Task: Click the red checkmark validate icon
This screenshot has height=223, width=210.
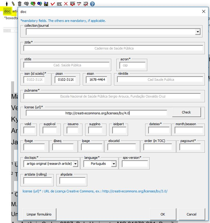Action: 53,4
